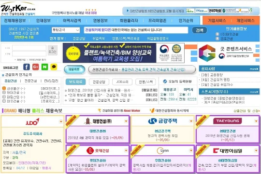Open the ENGjob partner logo in header
Image resolution: width=261 pixels, height=174 pixels.
click(x=202, y=11)
